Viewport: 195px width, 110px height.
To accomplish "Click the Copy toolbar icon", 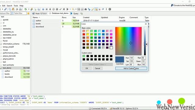I will tap(10, 9).
